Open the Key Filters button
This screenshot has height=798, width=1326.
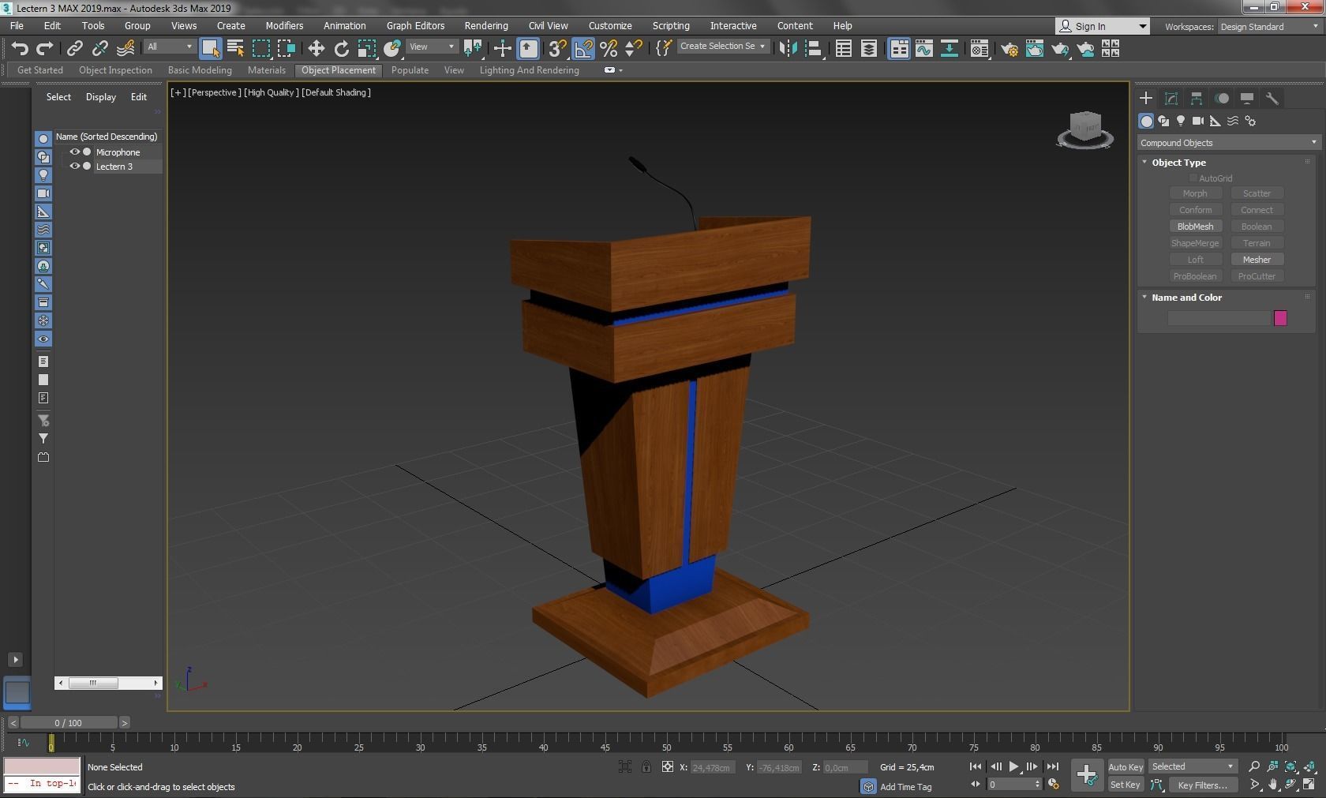1202,785
